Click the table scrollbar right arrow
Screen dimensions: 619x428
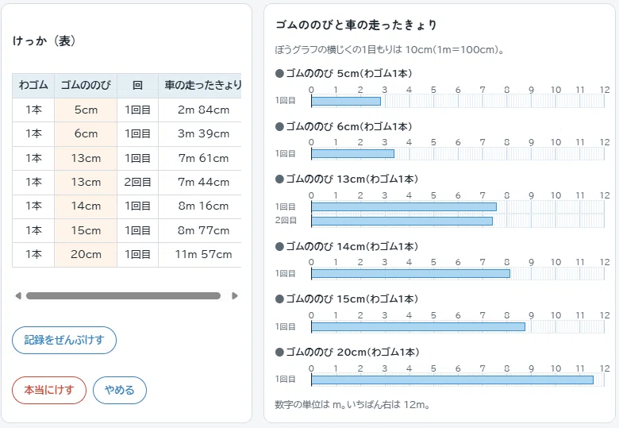coord(235,295)
